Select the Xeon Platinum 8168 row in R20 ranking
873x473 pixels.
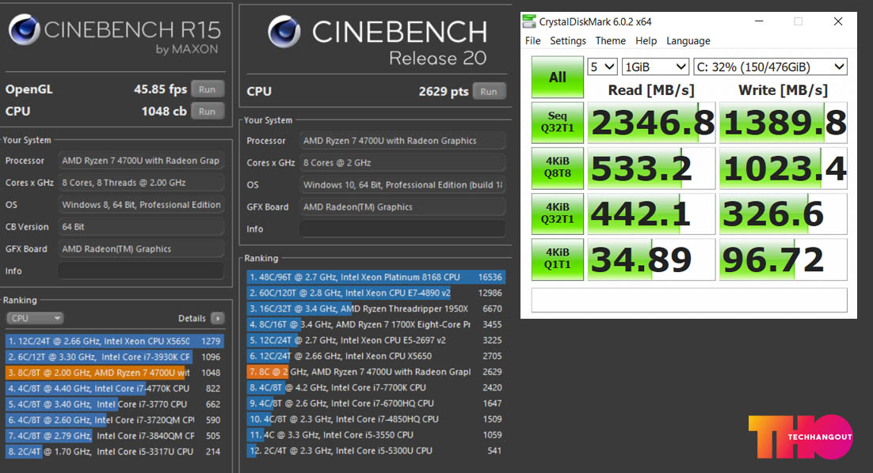(376, 277)
